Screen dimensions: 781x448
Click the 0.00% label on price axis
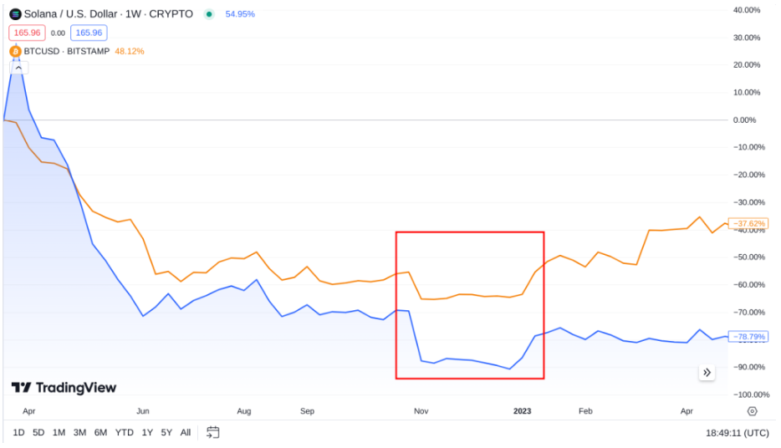(745, 120)
